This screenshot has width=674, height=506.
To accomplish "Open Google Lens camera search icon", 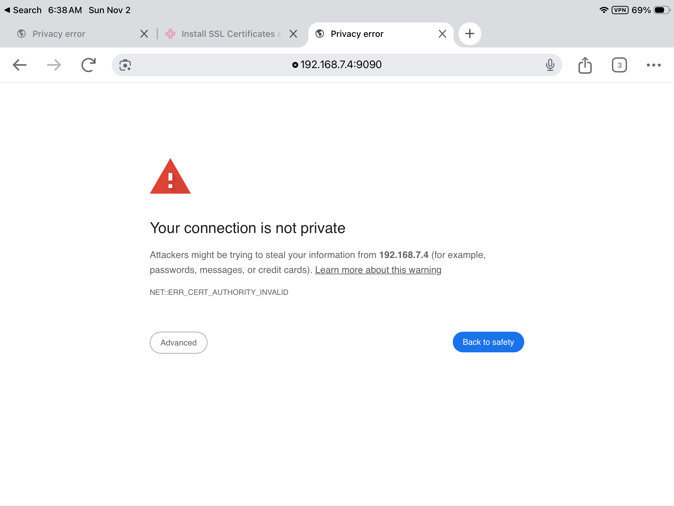I will pos(125,65).
